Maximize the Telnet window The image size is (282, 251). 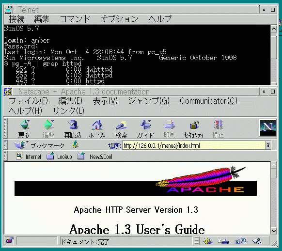[273, 10]
